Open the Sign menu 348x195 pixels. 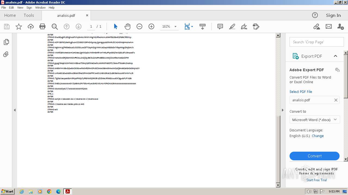click(x=29, y=8)
